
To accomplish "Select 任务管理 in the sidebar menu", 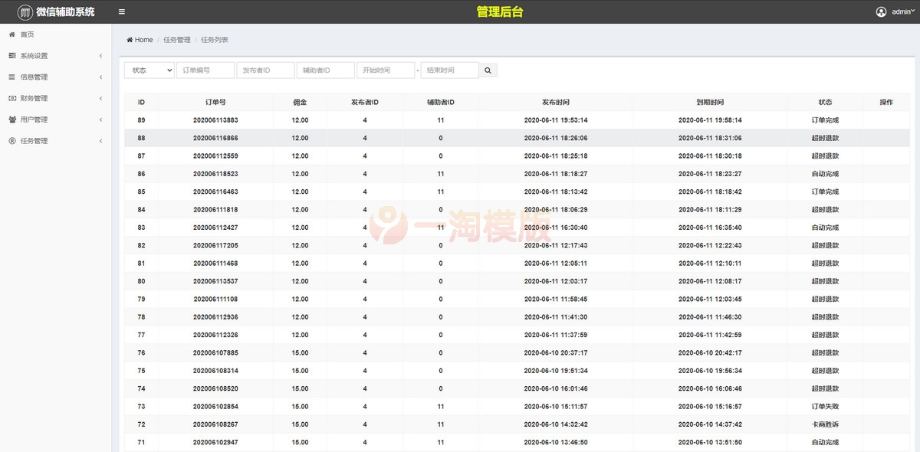I will click(x=34, y=141).
